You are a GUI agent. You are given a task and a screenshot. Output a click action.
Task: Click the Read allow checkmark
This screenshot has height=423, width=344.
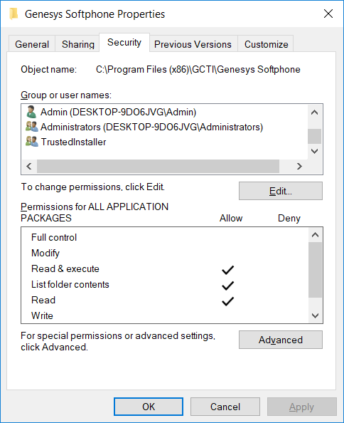(227, 301)
